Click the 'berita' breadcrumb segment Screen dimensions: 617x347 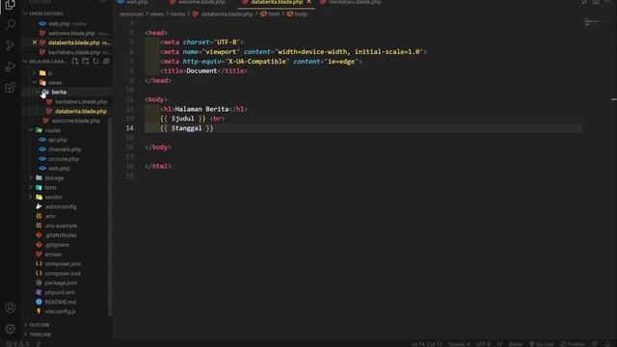pyautogui.click(x=177, y=14)
